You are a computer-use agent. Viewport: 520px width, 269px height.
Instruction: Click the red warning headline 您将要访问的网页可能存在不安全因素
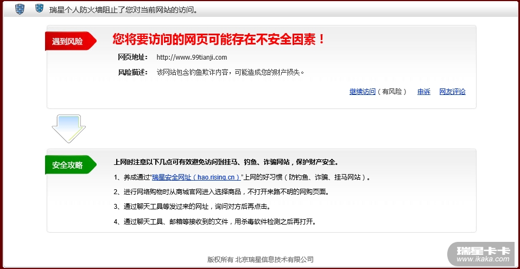click(219, 40)
